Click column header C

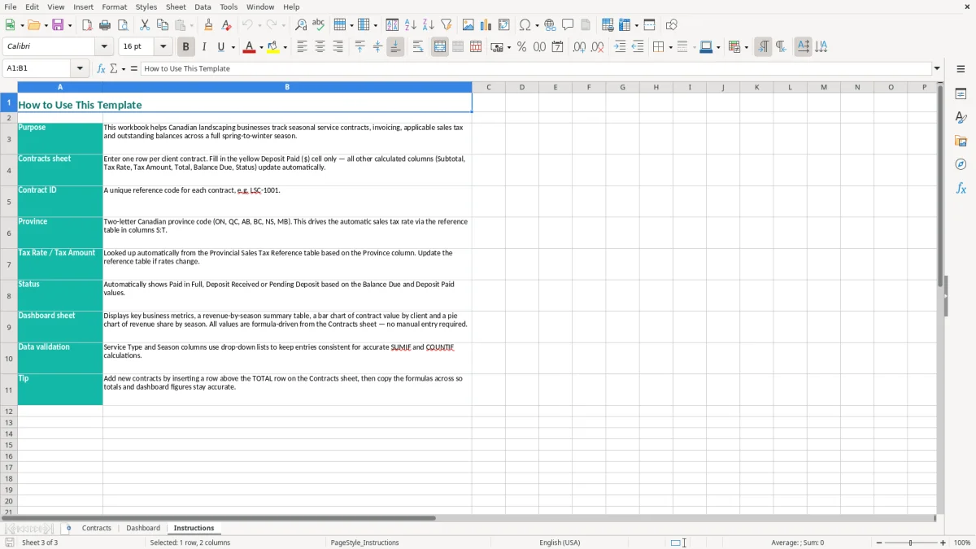point(488,87)
